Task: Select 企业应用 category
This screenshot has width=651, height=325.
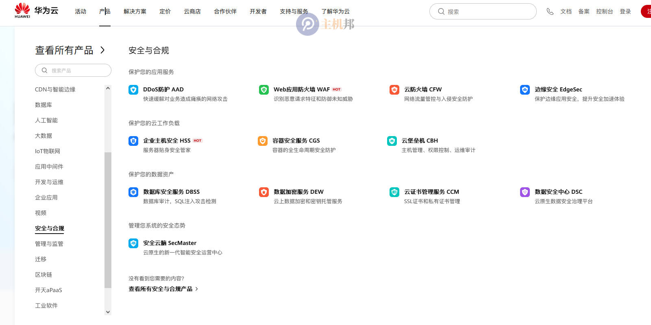Action: tap(46, 197)
